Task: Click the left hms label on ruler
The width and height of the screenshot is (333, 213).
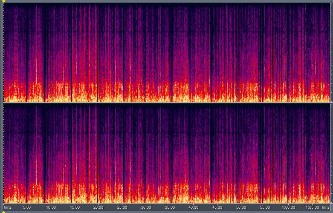Action: [x=8, y=207]
